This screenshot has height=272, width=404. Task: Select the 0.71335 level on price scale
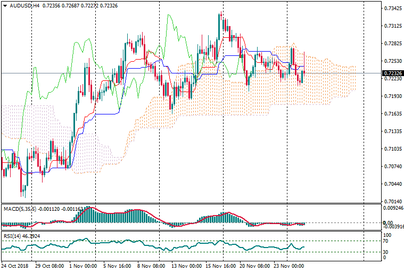pyautogui.click(x=392, y=131)
